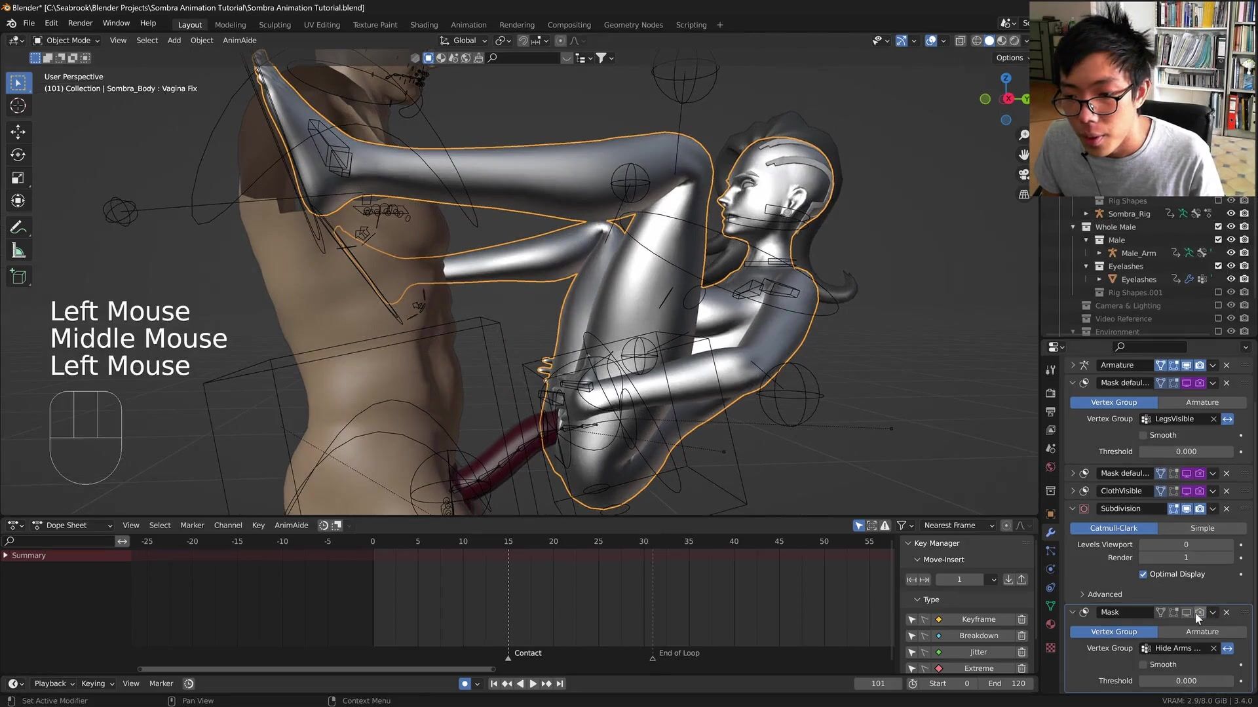The height and width of the screenshot is (707, 1258).
Task: Click the Contact timeline marker
Action: point(508,656)
